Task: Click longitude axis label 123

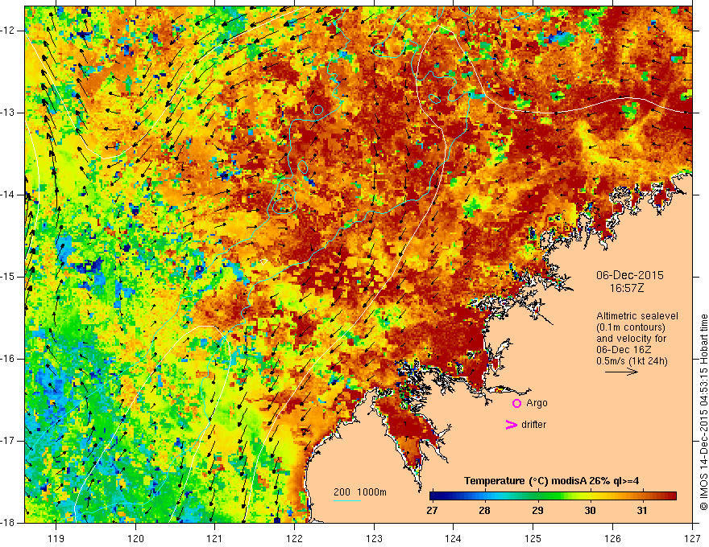Action: pyautogui.click(x=374, y=538)
